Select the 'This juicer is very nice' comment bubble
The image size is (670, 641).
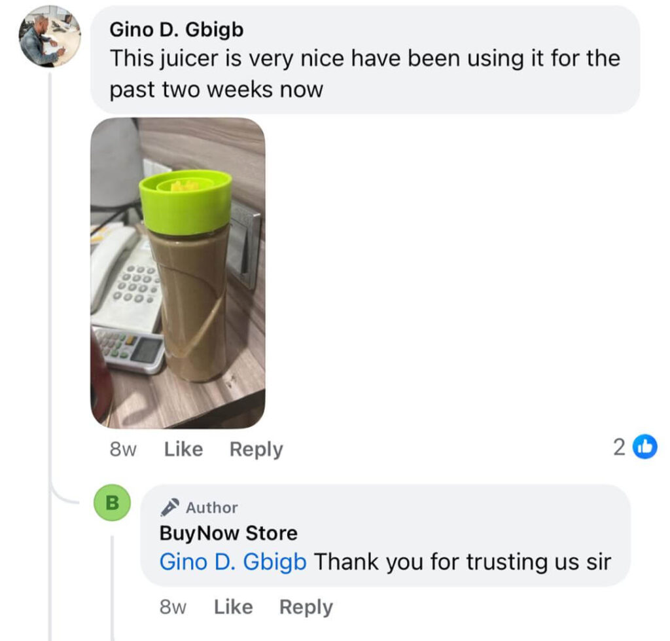(x=365, y=60)
